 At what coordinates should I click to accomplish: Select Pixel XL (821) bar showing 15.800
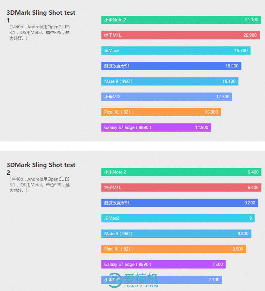161,112
